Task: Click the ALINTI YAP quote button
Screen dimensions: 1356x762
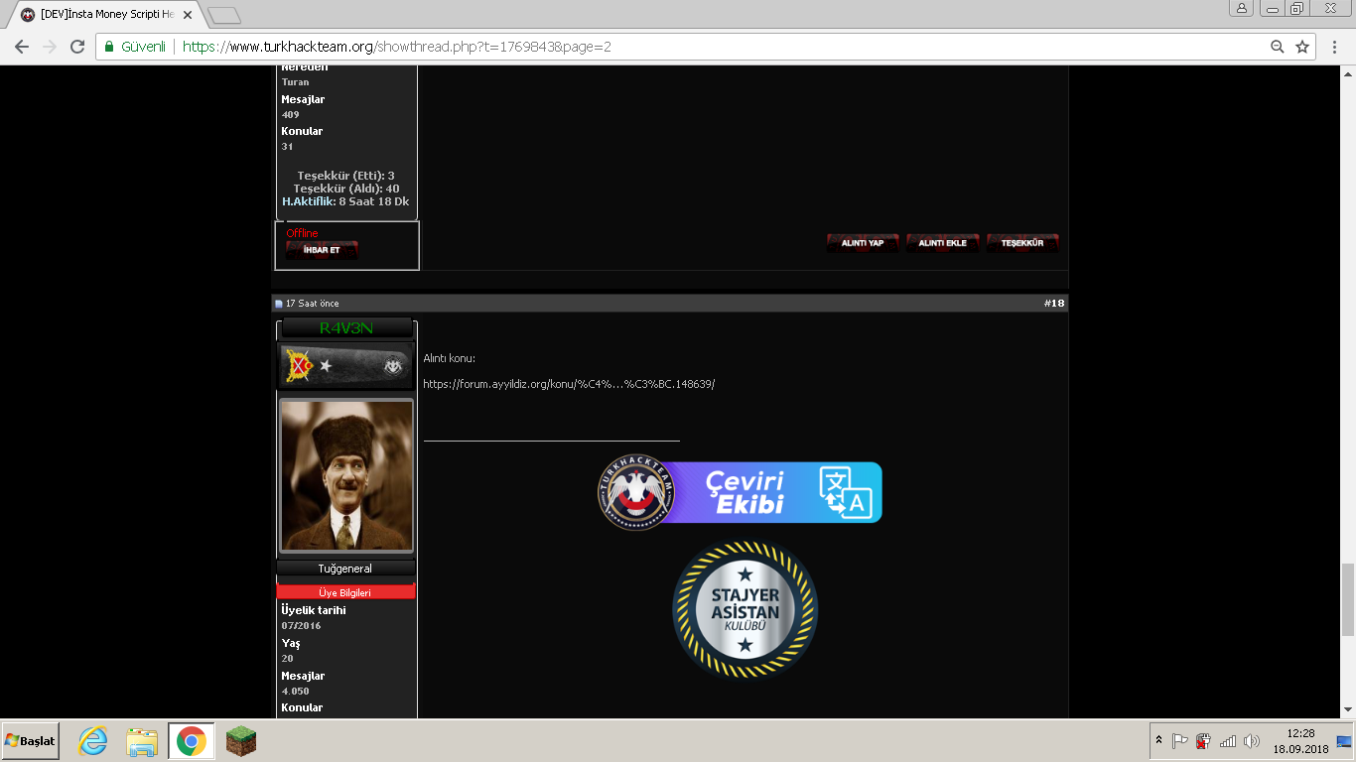Action: tap(863, 243)
